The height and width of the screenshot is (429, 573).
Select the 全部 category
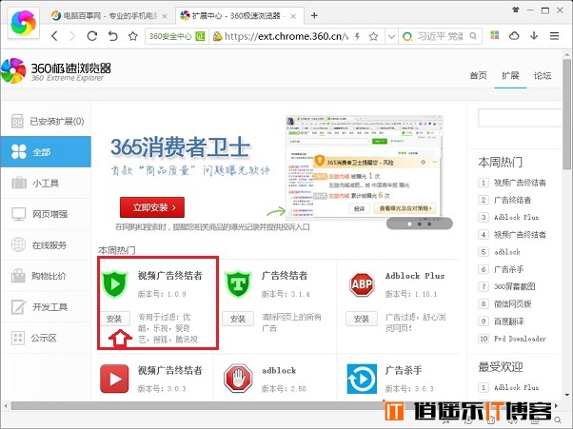pos(46,152)
